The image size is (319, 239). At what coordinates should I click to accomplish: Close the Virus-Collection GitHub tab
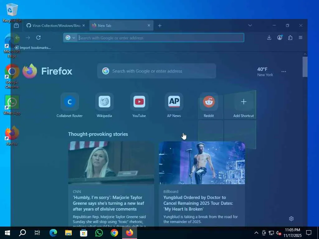click(x=83, y=26)
